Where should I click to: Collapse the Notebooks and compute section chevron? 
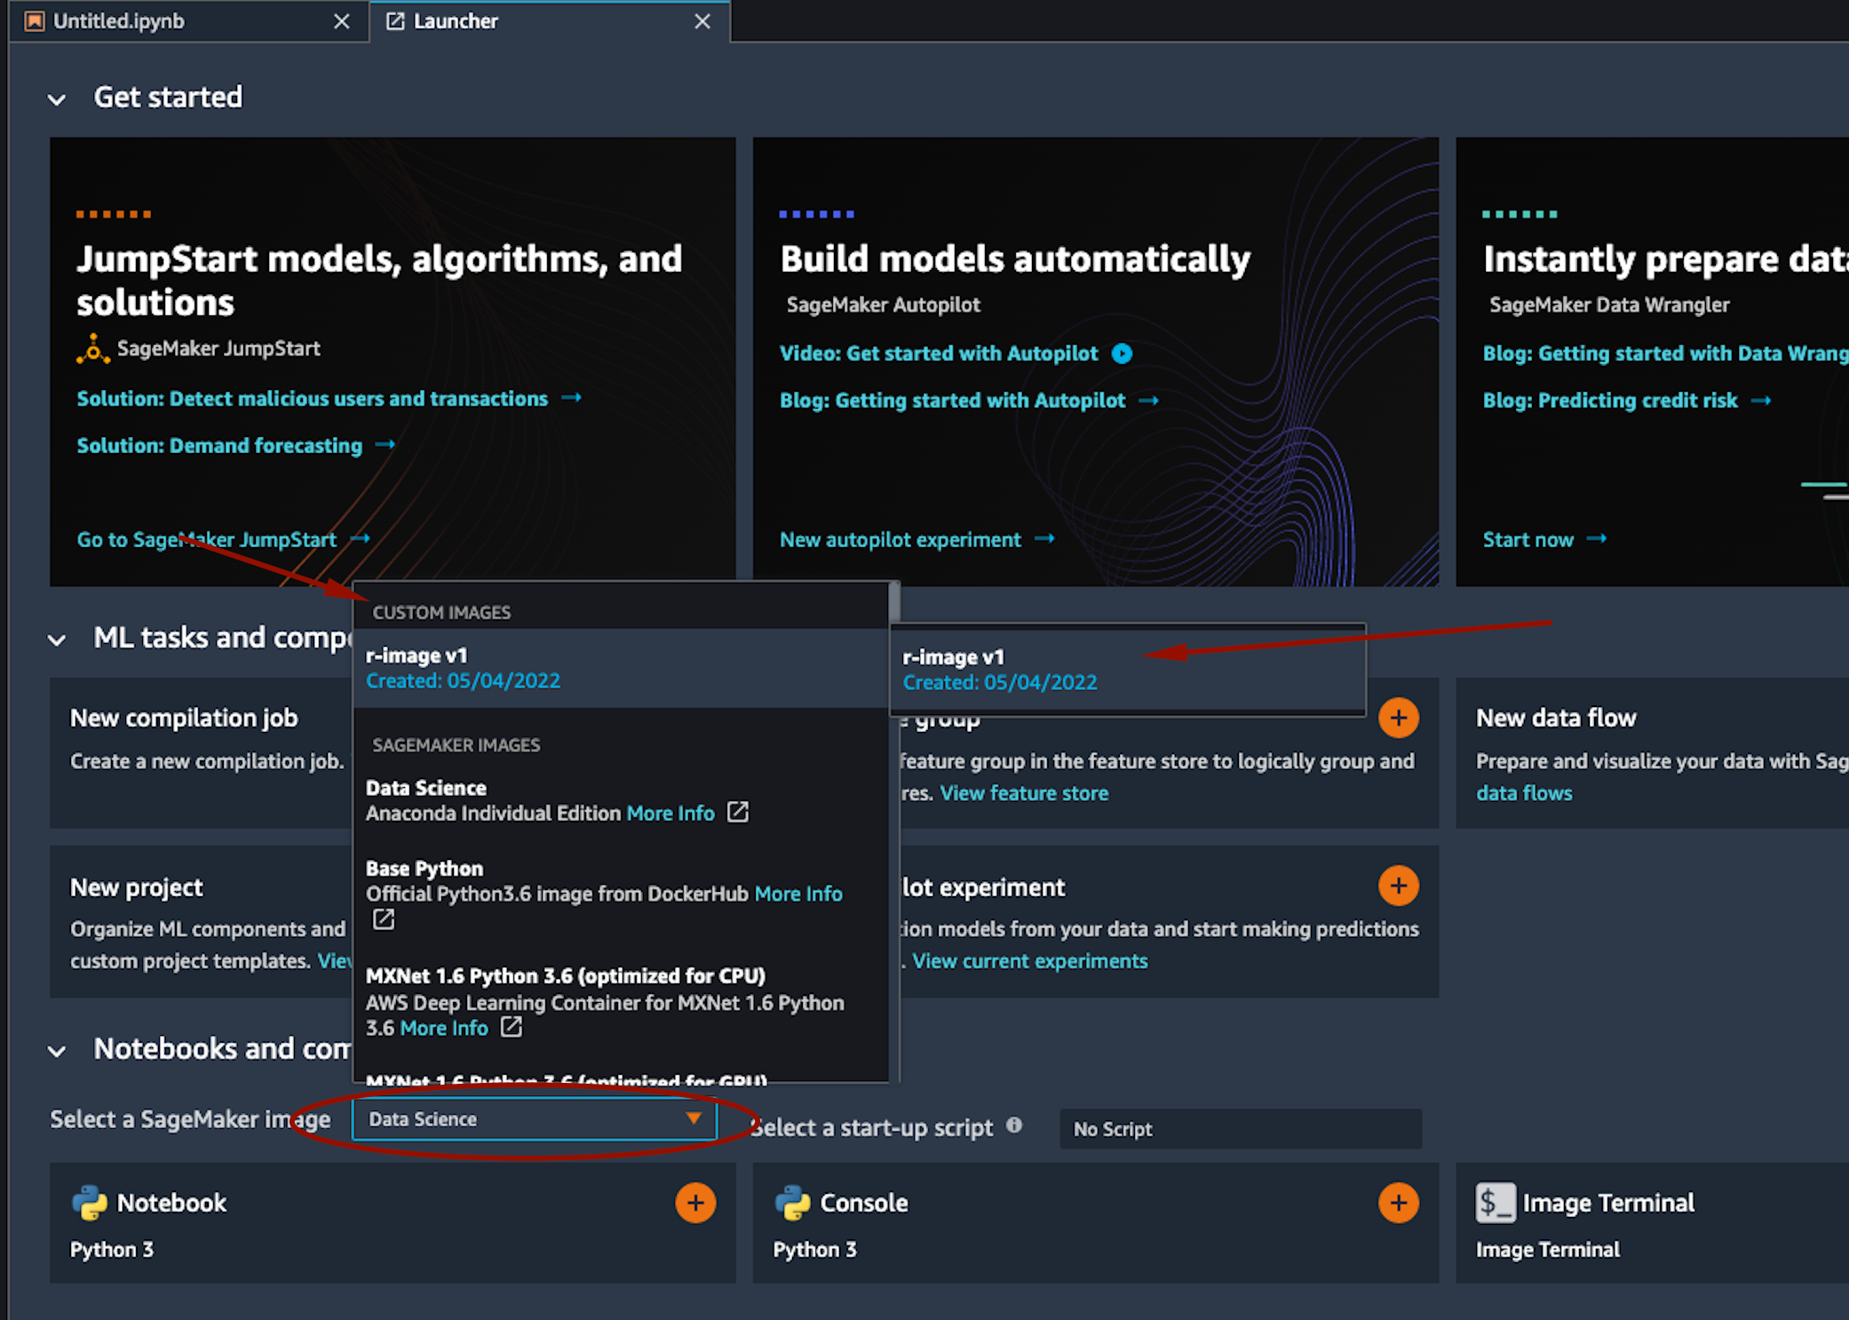tap(57, 1051)
